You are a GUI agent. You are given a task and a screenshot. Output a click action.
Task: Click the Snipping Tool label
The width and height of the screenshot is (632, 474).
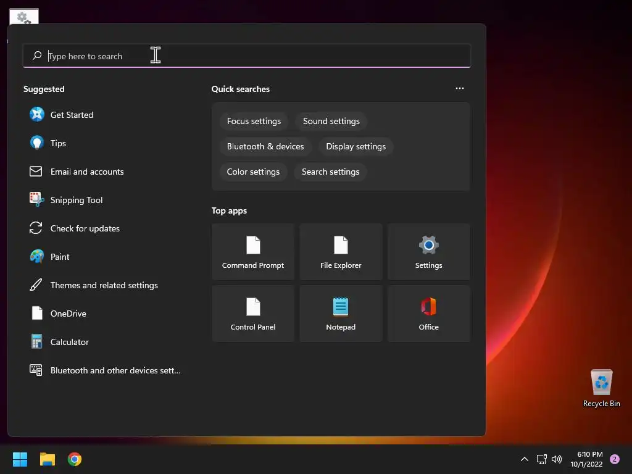pyautogui.click(x=77, y=200)
